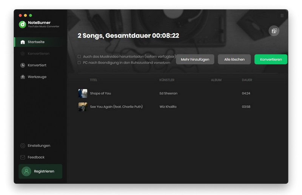Select See You Again (feat. Charlie Puth) title
Image resolution: width=302 pixels, height=195 pixels.
tap(116, 107)
